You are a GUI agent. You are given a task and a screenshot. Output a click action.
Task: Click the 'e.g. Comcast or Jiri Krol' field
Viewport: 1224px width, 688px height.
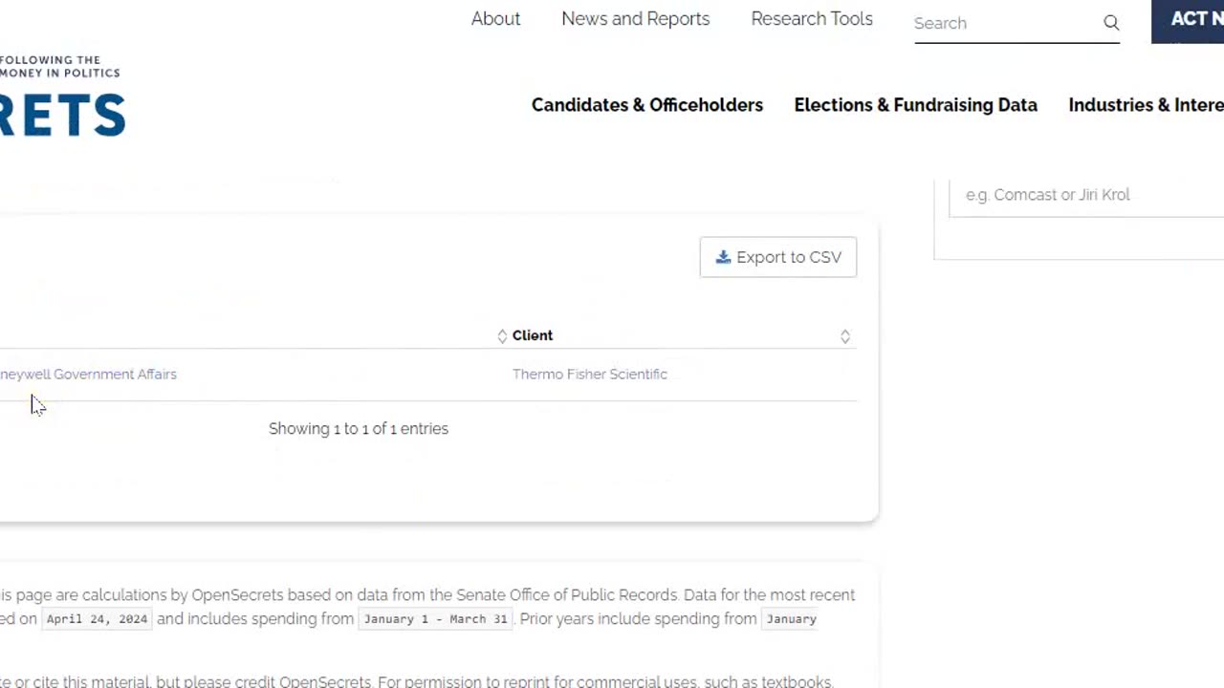pyautogui.click(x=1086, y=195)
